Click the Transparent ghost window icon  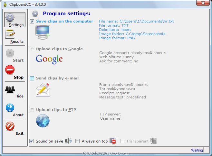[153, 141]
